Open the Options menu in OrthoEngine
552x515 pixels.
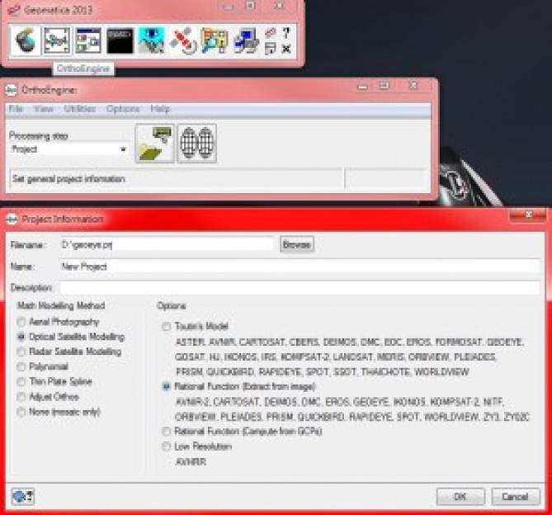tap(123, 109)
